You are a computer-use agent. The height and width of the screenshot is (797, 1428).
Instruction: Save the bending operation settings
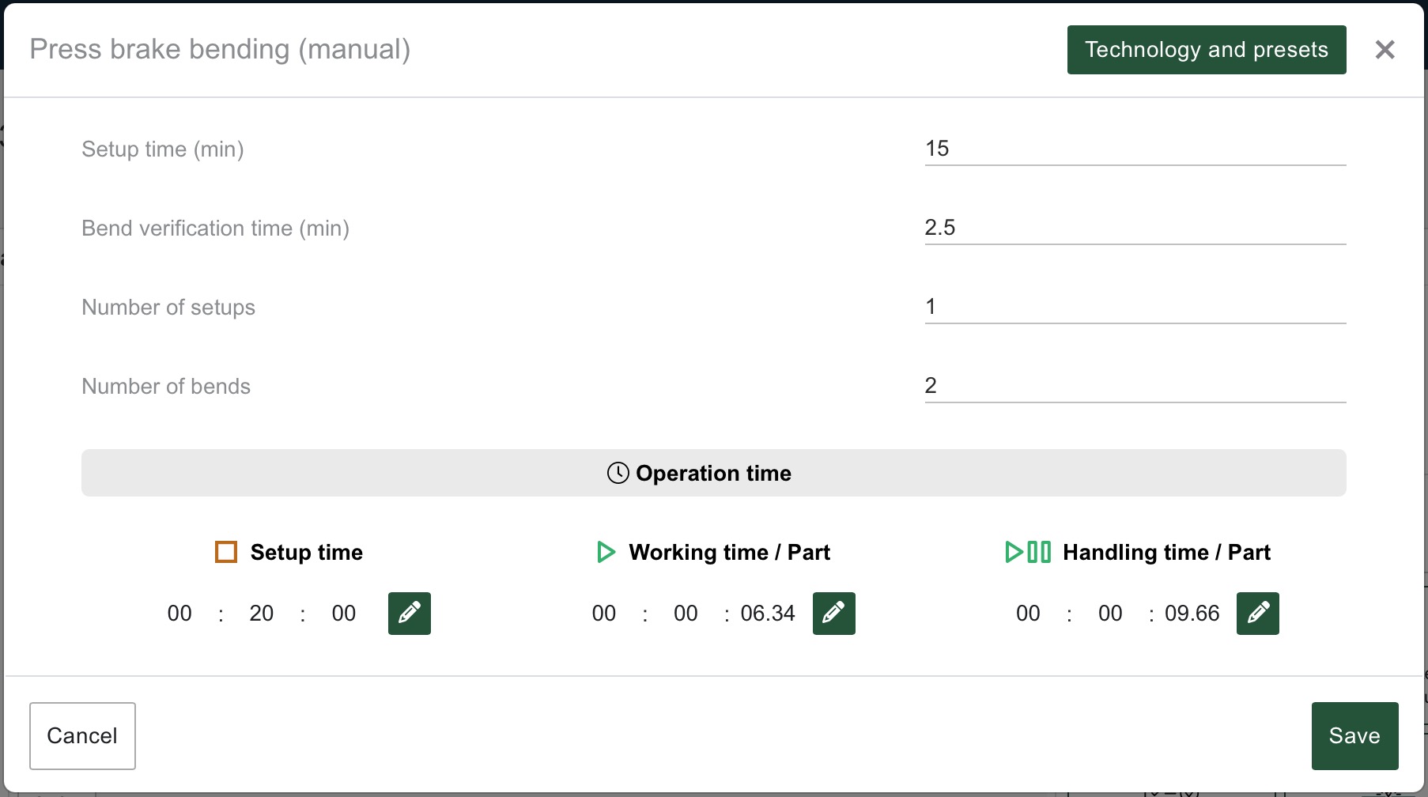coord(1354,735)
